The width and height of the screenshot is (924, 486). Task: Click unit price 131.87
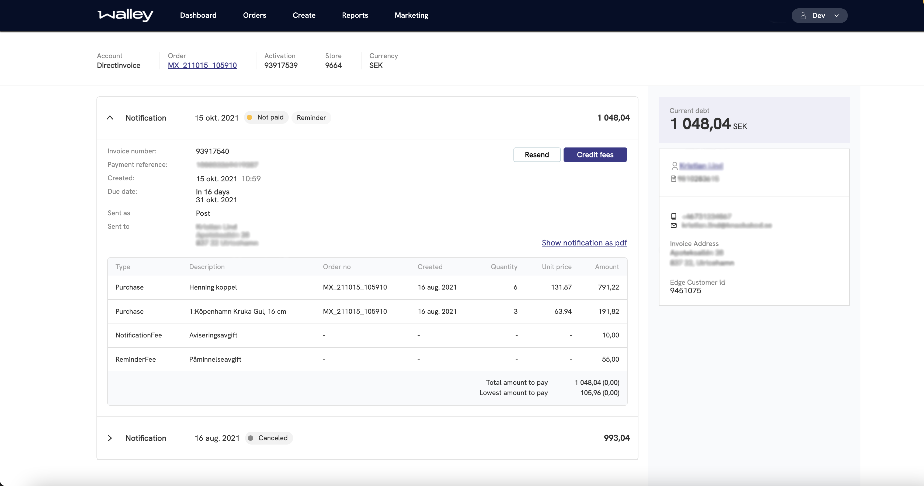pos(561,287)
